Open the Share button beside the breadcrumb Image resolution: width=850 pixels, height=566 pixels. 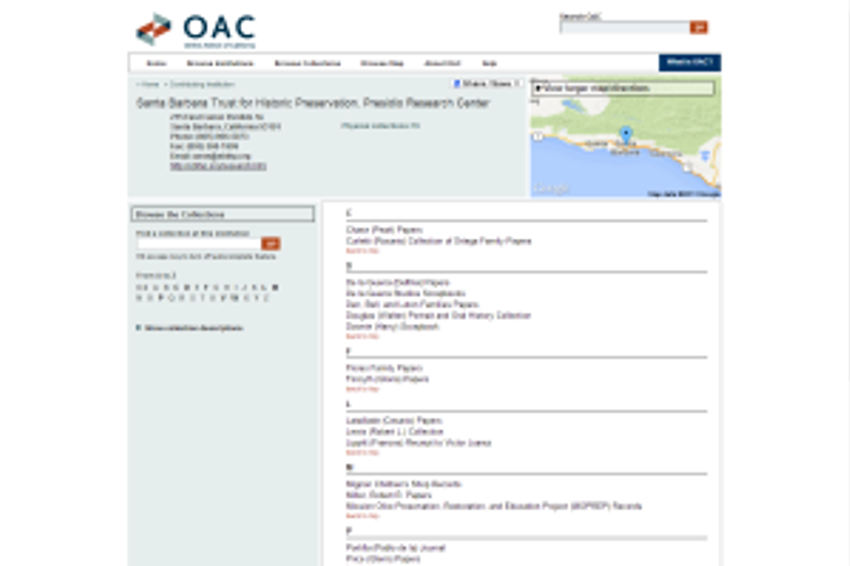[x=486, y=83]
